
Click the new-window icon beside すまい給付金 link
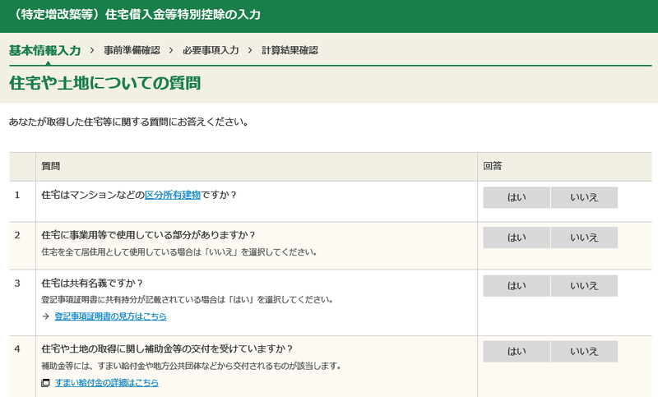pos(45,383)
